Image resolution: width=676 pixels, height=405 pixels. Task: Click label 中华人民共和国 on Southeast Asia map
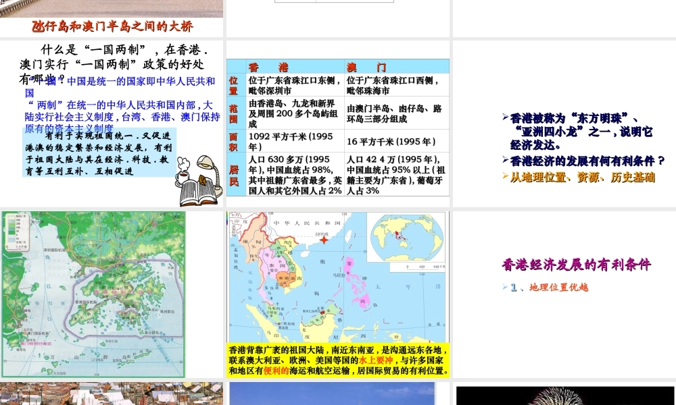coord(307,223)
